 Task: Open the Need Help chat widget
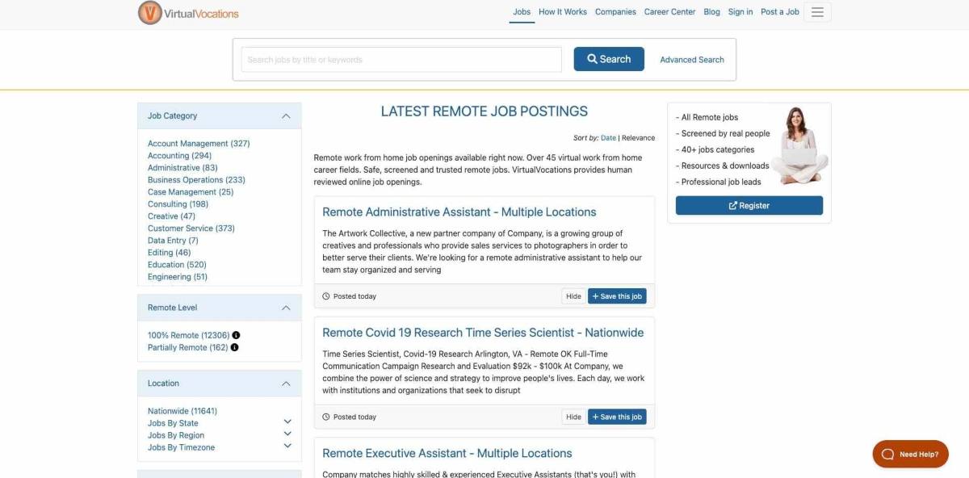910,454
